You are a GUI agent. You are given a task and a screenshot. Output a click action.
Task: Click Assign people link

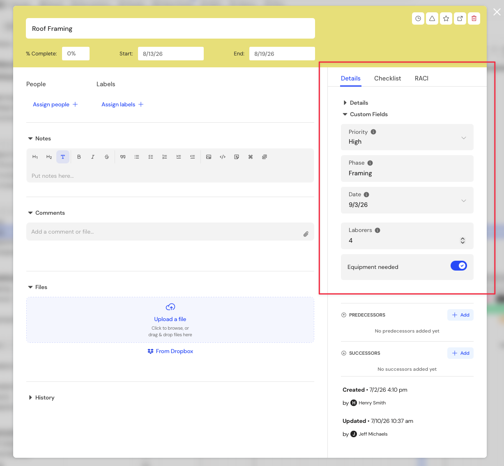click(55, 104)
